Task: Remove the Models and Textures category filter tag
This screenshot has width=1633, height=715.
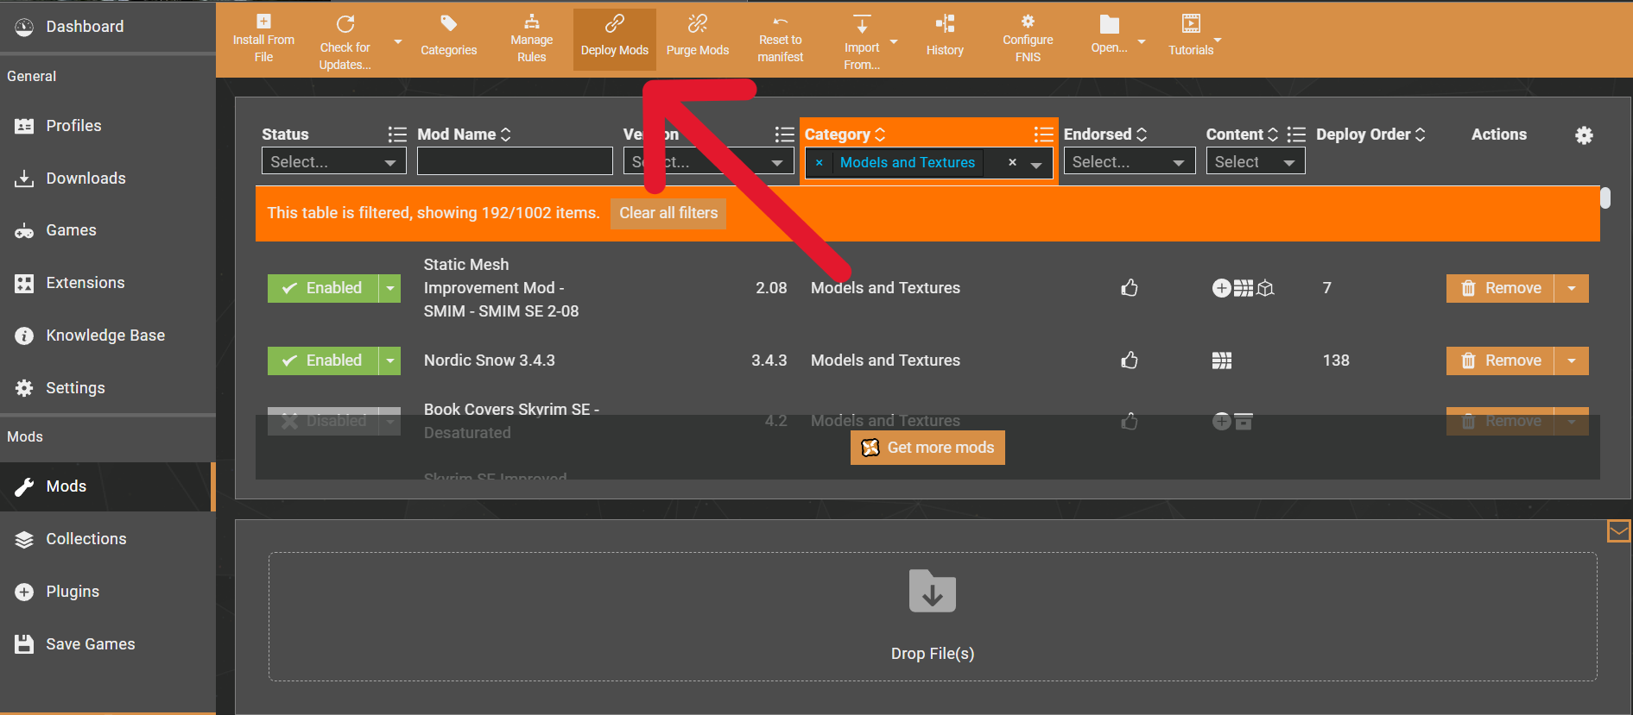Action: 820,163
